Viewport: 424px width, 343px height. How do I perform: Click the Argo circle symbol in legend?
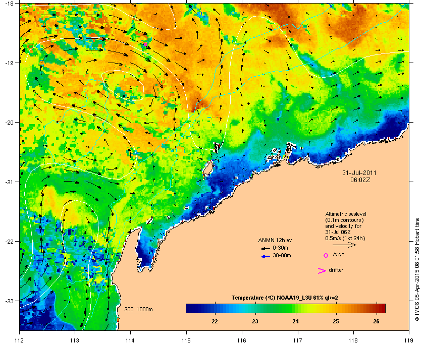326,255
